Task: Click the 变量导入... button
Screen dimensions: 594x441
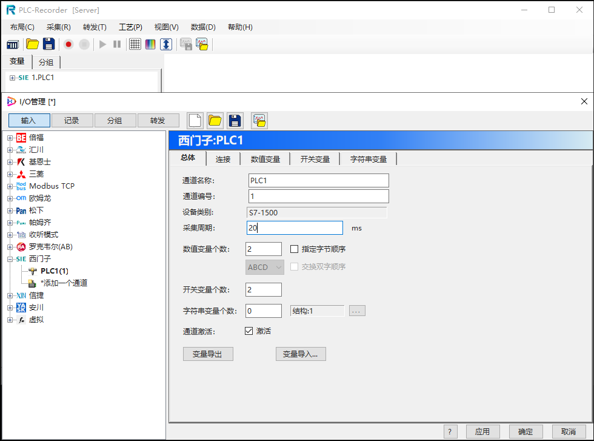Action: [x=301, y=354]
